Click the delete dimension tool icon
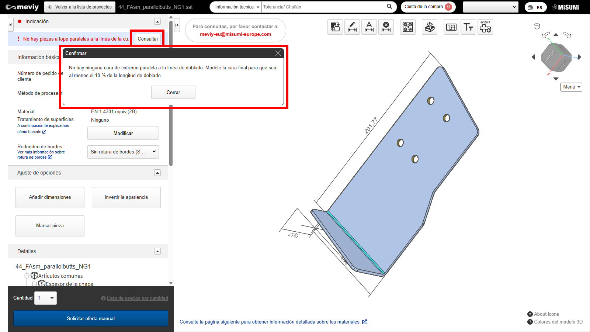Viewport: 590px width, 332px height. click(x=386, y=27)
